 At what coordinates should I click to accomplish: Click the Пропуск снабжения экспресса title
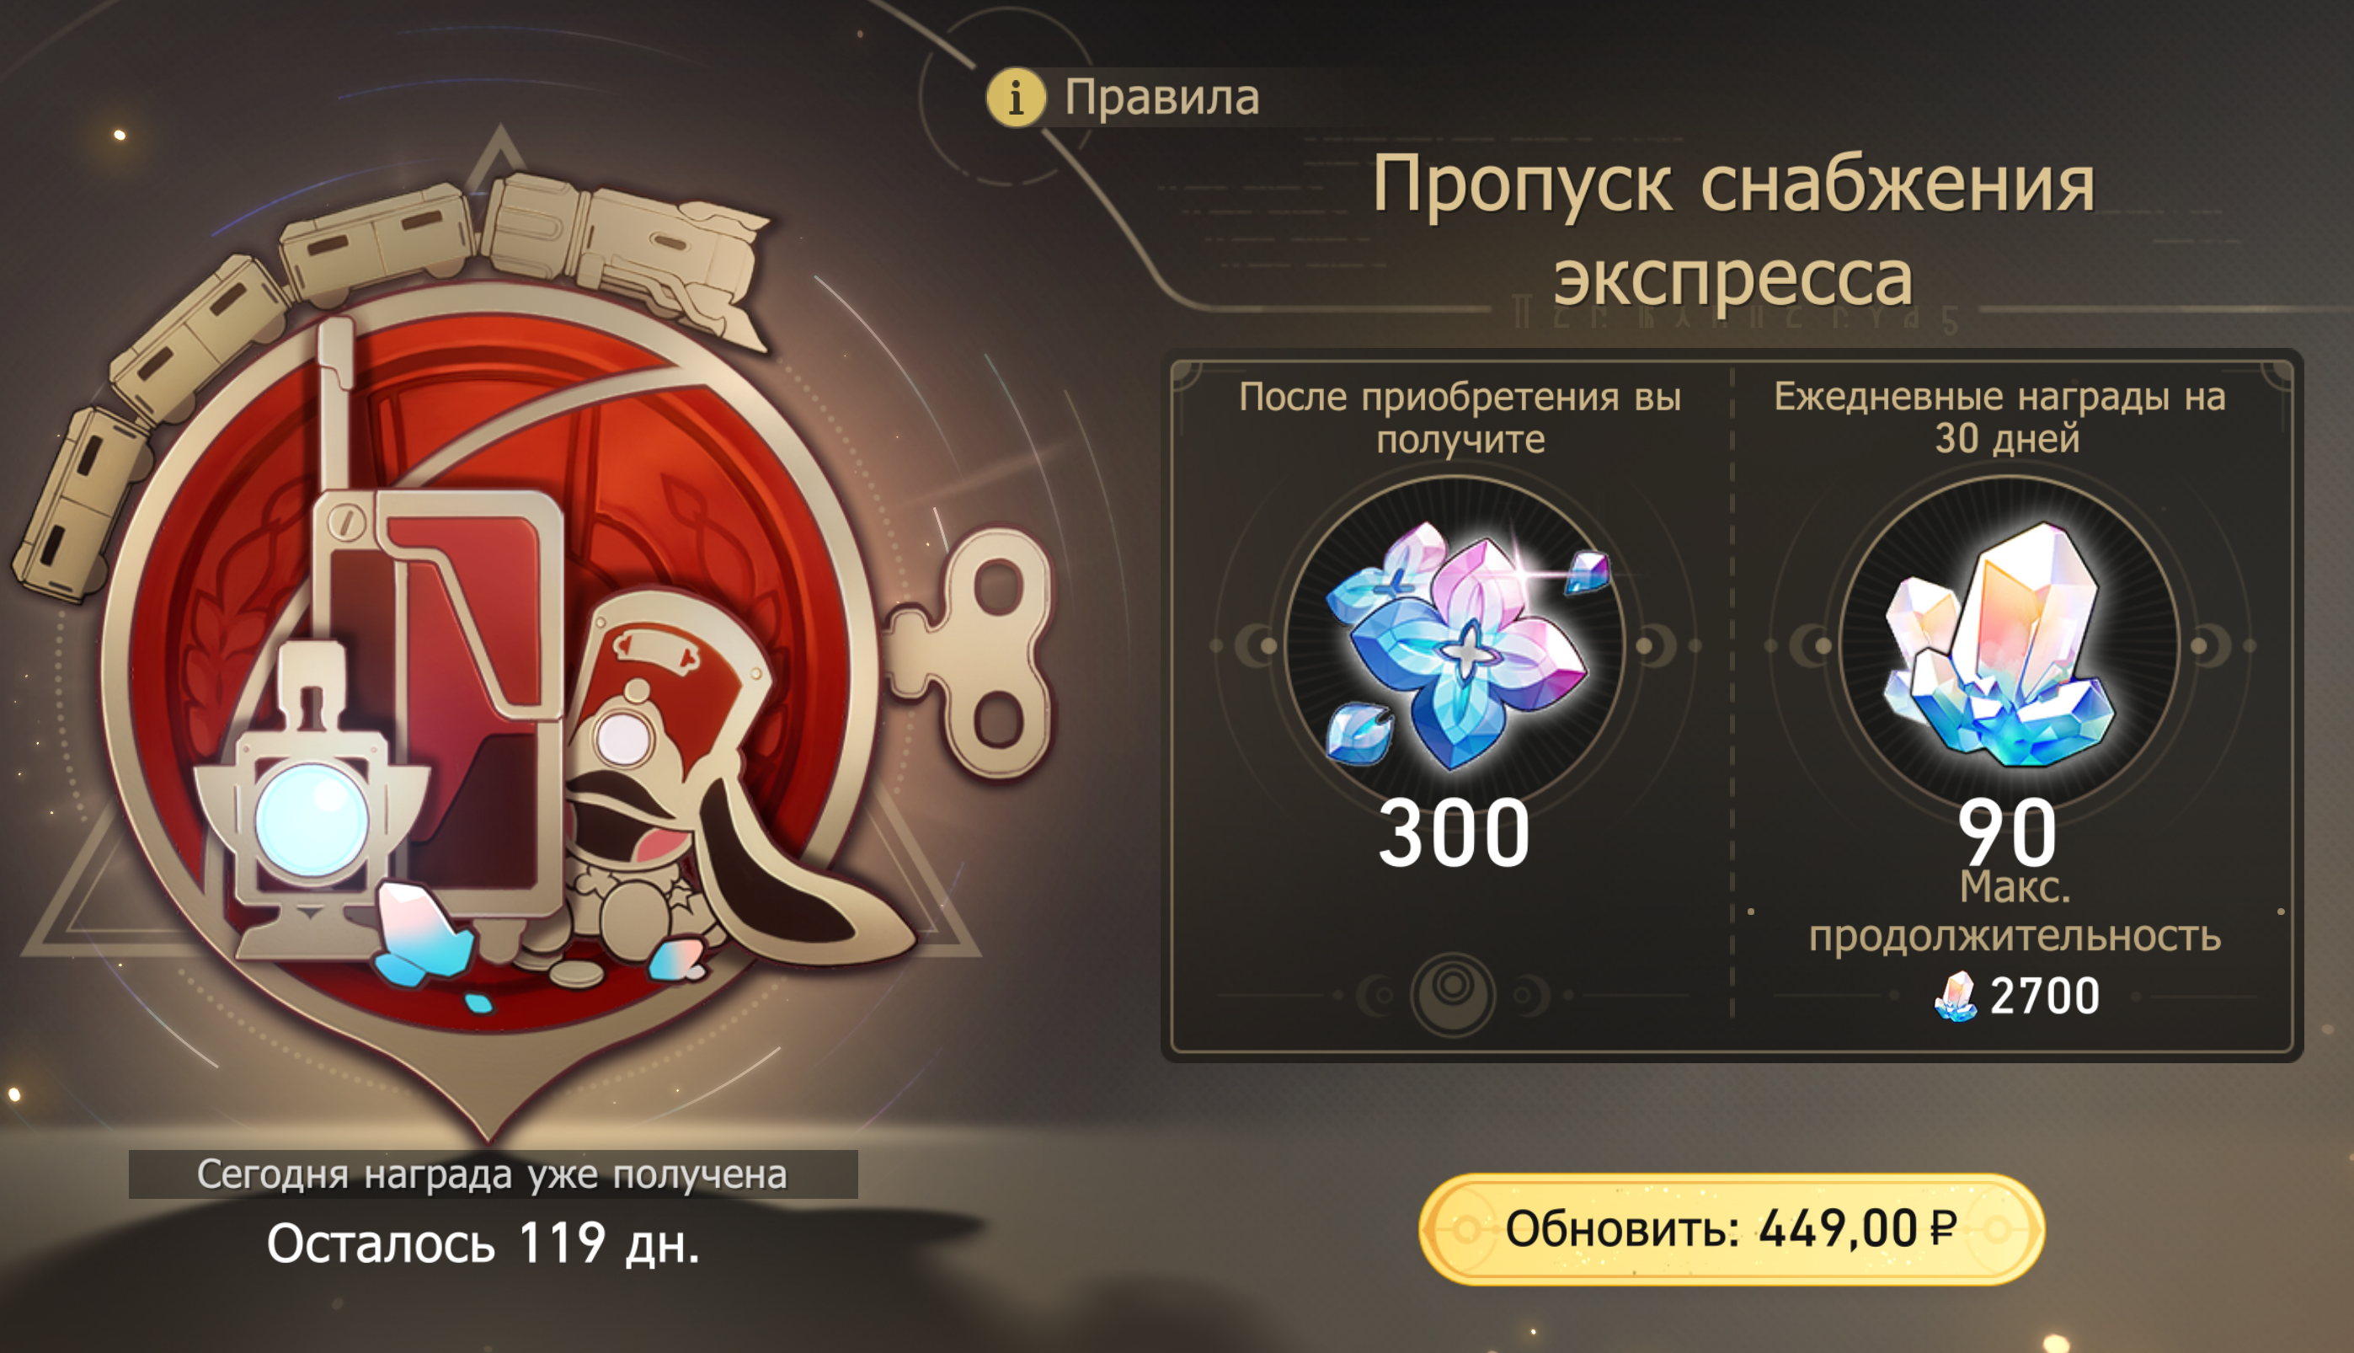click(1733, 229)
